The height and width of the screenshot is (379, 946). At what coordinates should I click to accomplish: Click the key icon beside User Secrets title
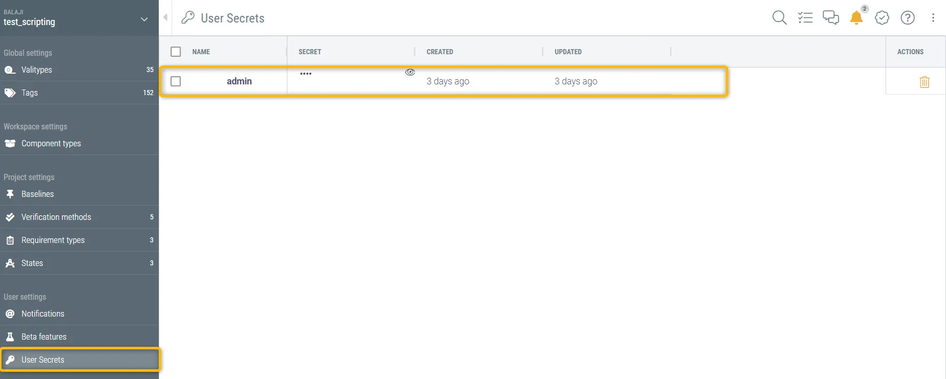pos(188,18)
